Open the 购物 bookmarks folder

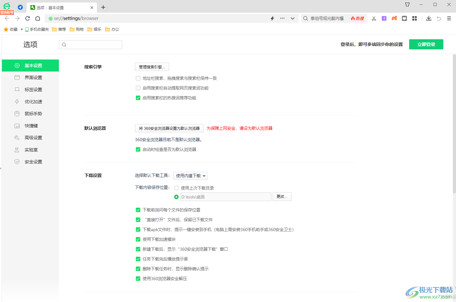(77, 29)
